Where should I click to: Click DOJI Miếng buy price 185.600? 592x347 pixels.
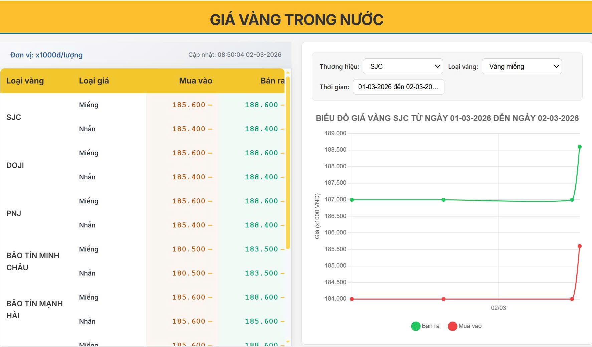(189, 153)
